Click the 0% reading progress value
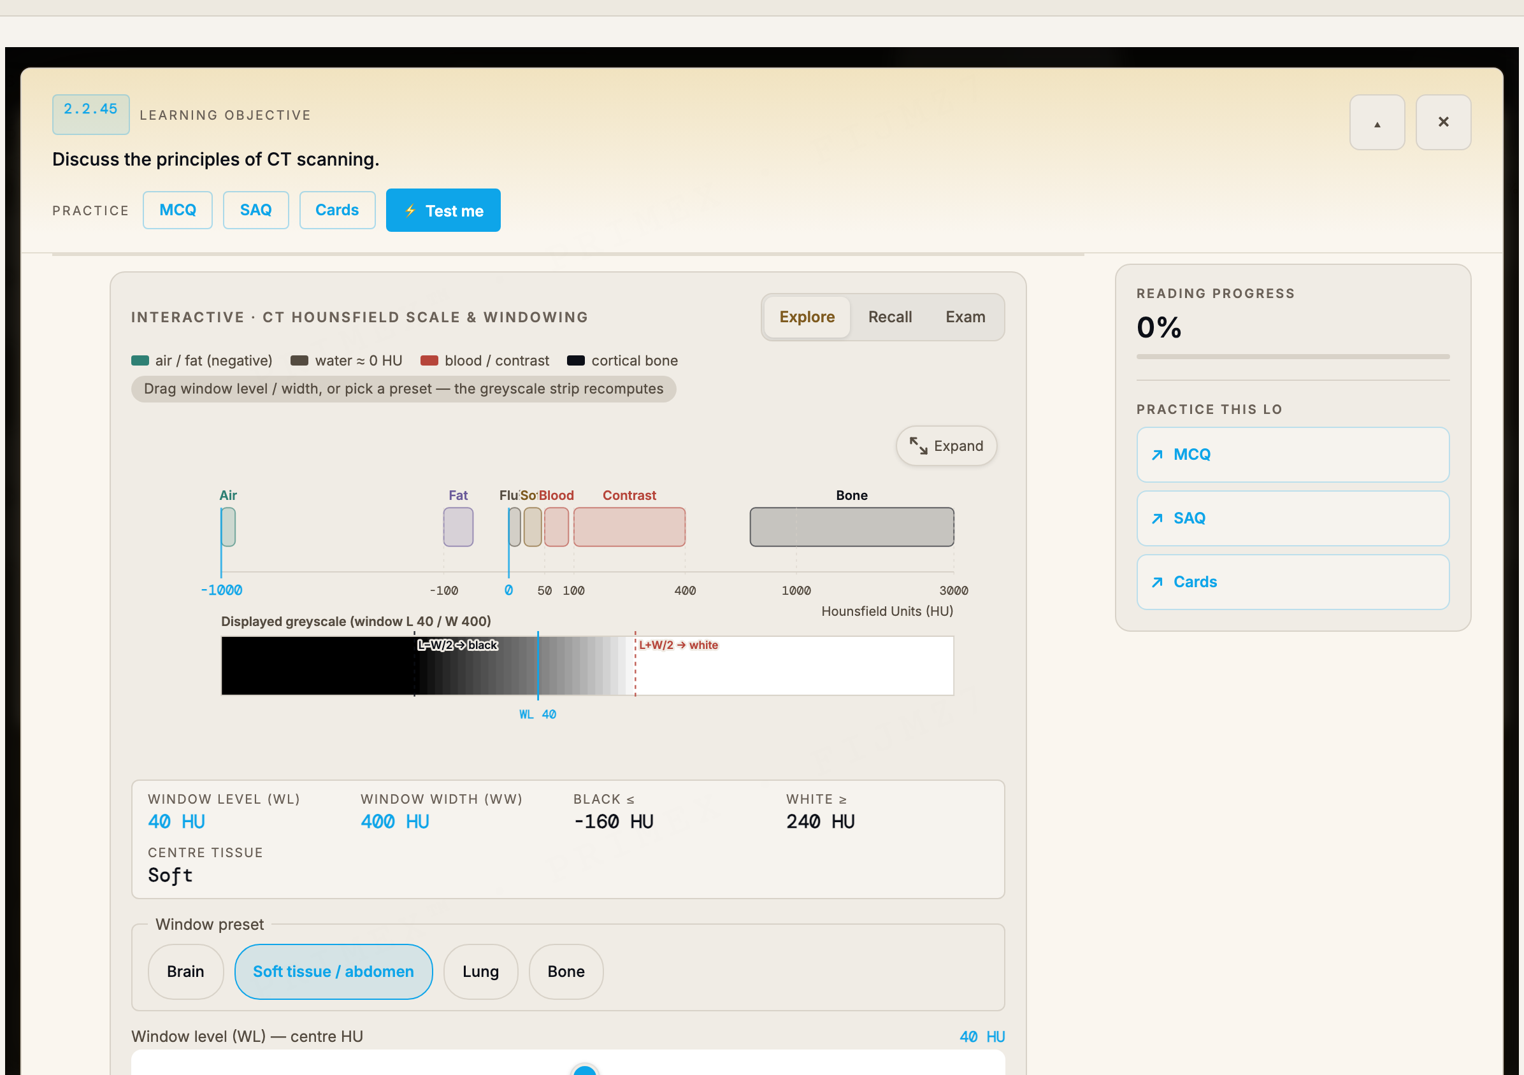Screen dimensions: 1524x1075 point(1159,328)
